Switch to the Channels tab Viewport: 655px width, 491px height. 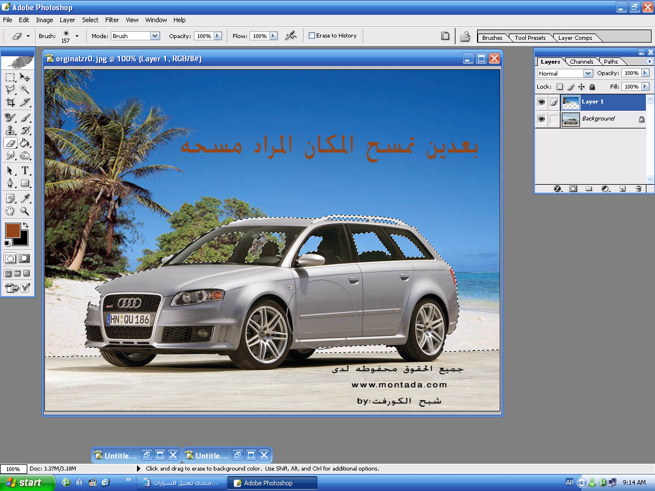click(x=582, y=61)
